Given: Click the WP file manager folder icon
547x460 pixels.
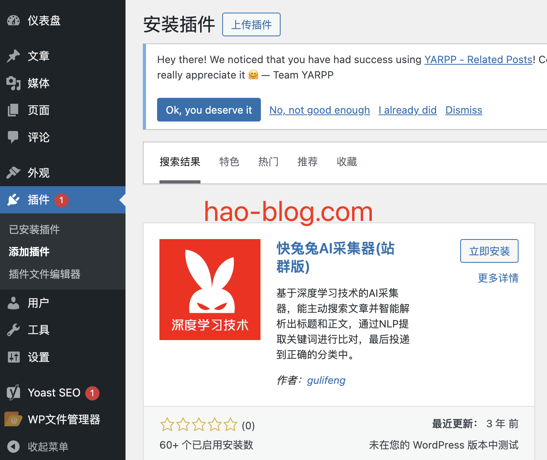Looking at the screenshot, I should 13,419.
